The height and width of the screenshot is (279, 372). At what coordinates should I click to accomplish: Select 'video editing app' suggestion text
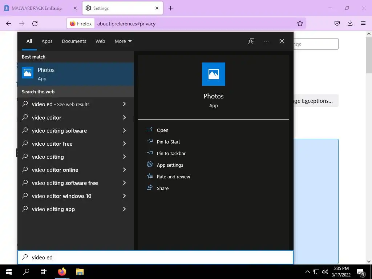(x=53, y=209)
